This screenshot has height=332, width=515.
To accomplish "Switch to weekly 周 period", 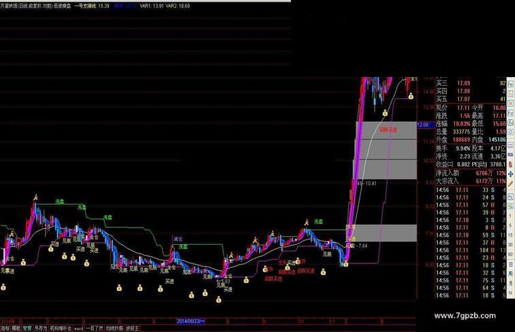I will pyautogui.click(x=510, y=273).
